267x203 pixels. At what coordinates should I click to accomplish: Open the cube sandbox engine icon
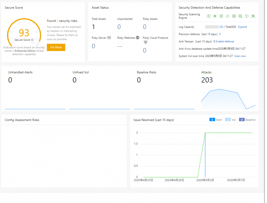246,16
